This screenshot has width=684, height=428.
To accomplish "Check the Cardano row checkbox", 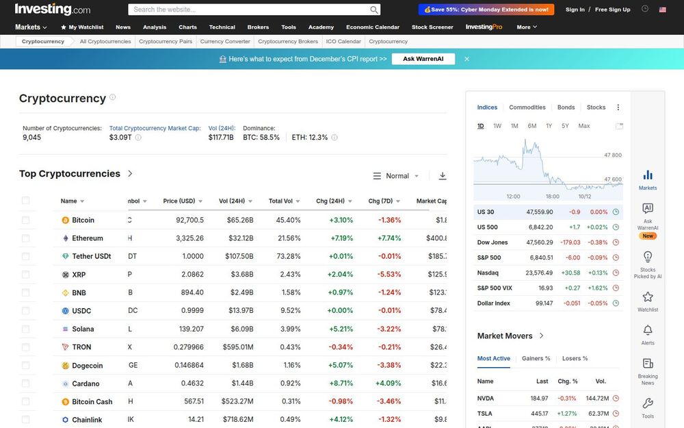I will pyautogui.click(x=26, y=383).
